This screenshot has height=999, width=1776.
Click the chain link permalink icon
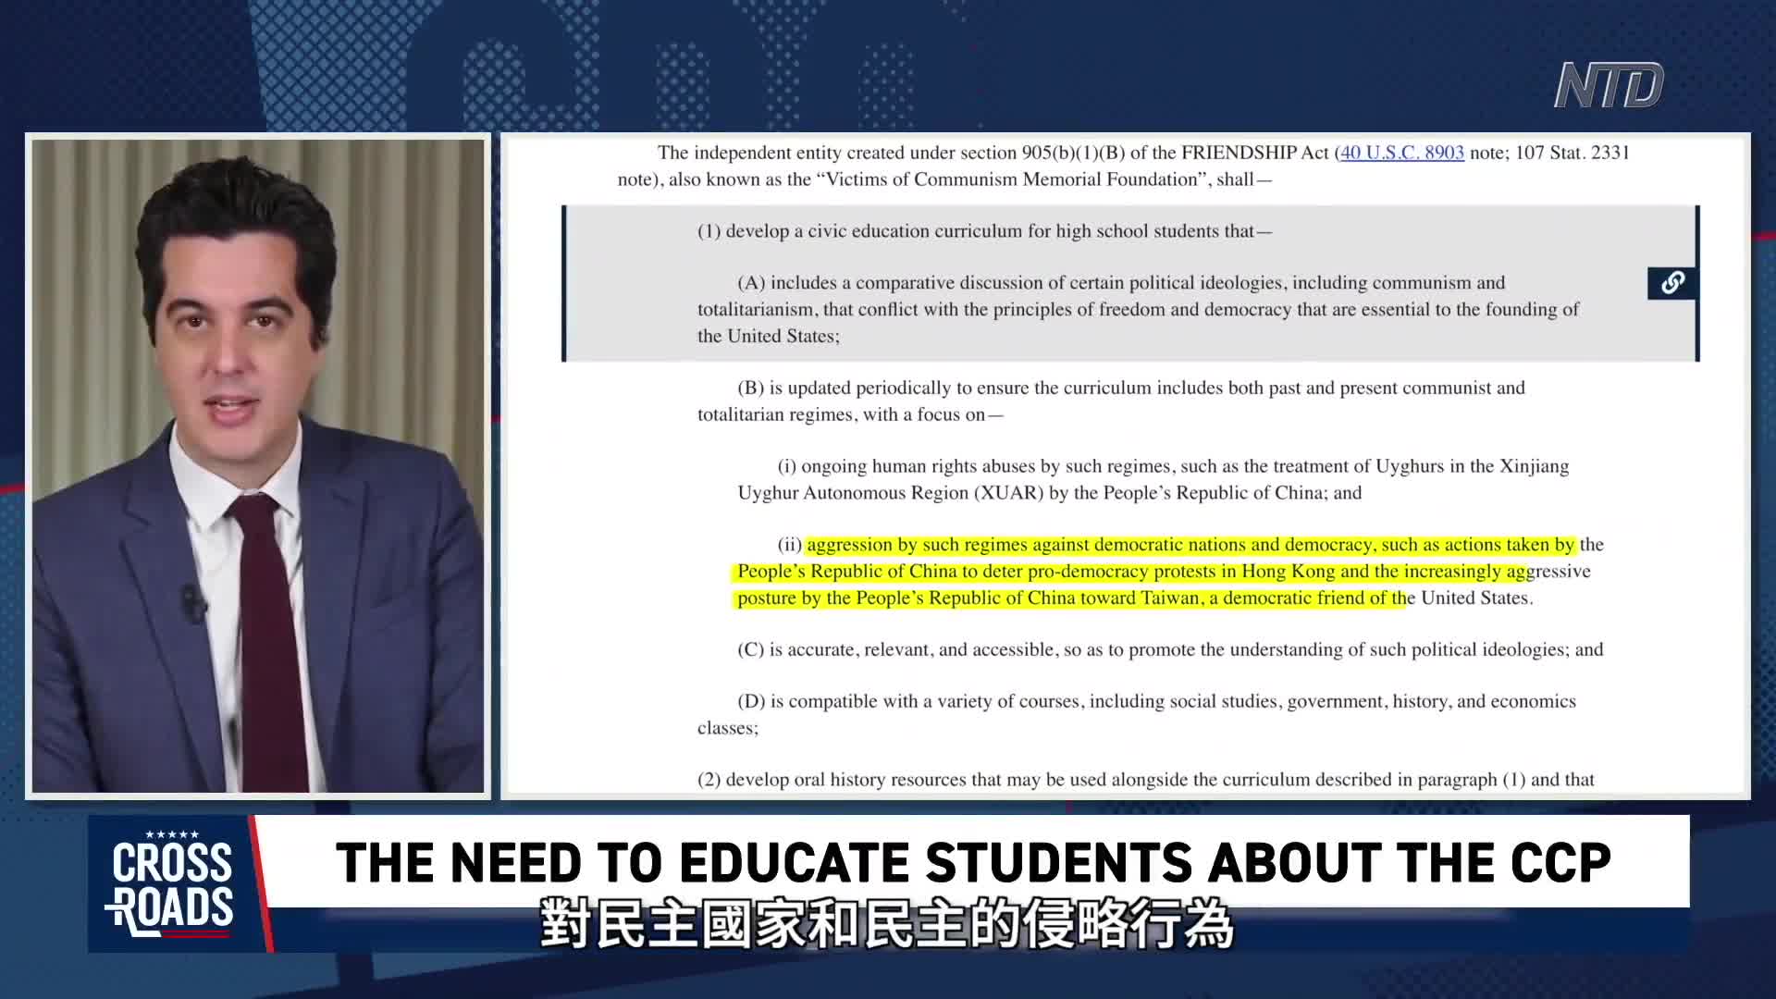1671,283
